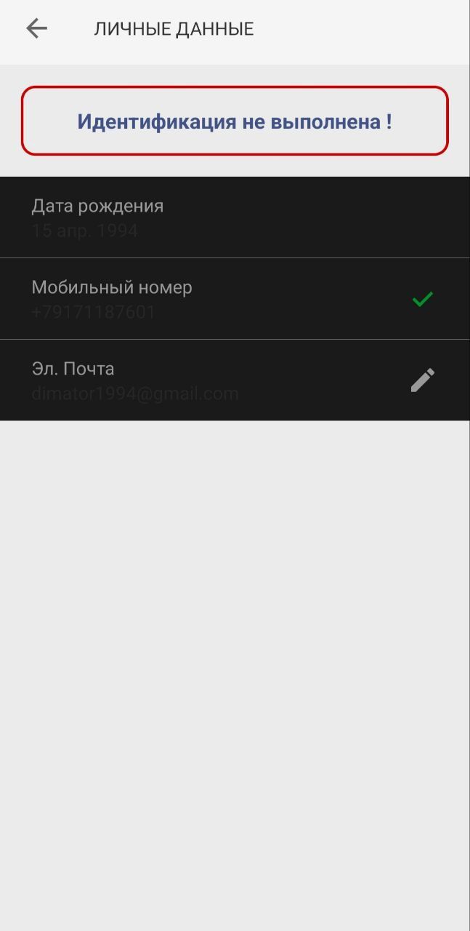The height and width of the screenshot is (931, 470).
Task: Select the 'Мобильный номер' label
Action: point(112,287)
